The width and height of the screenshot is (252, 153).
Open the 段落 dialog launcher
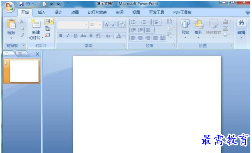[x=173, y=45]
